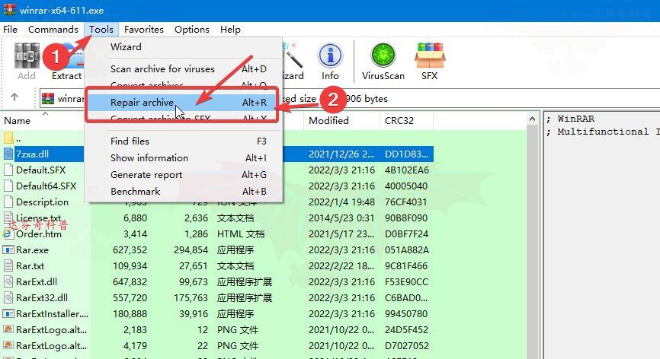Click the WinRAR comment pane text
This screenshot has height=359, width=660.
coord(602,125)
